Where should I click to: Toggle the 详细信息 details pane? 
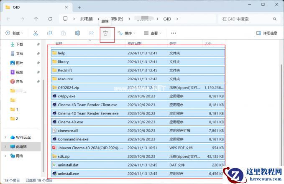(266, 33)
